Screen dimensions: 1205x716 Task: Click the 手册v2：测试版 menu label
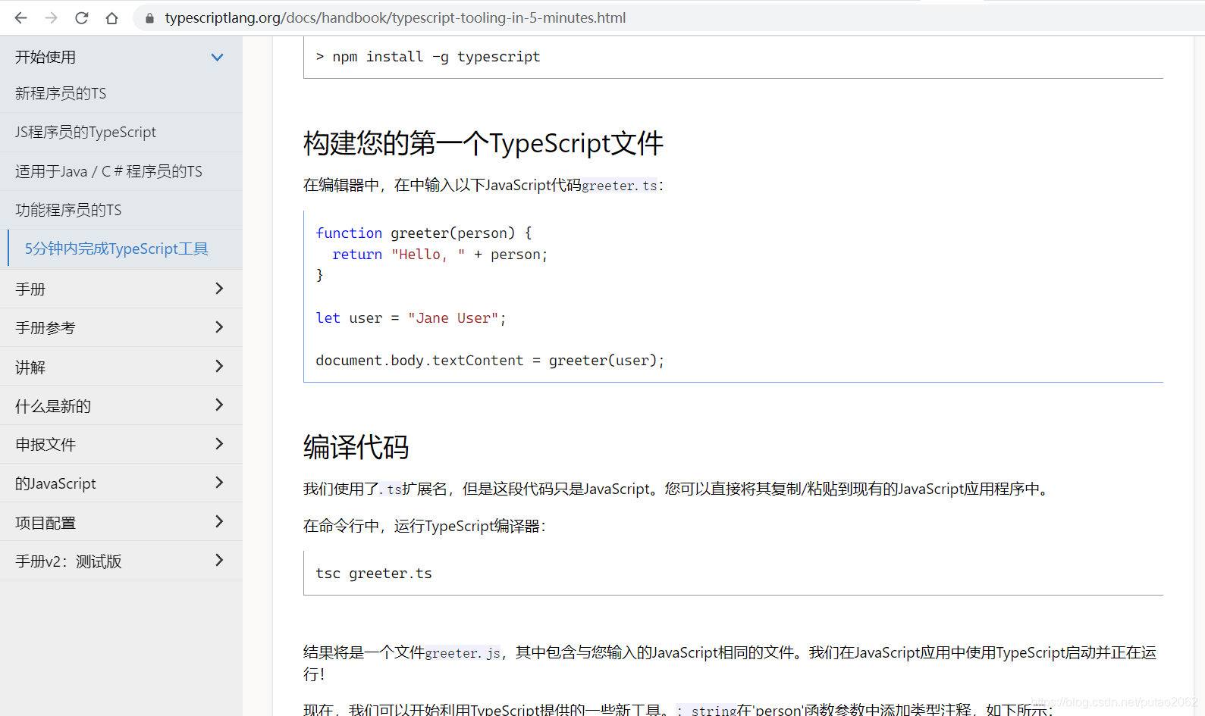(x=68, y=561)
